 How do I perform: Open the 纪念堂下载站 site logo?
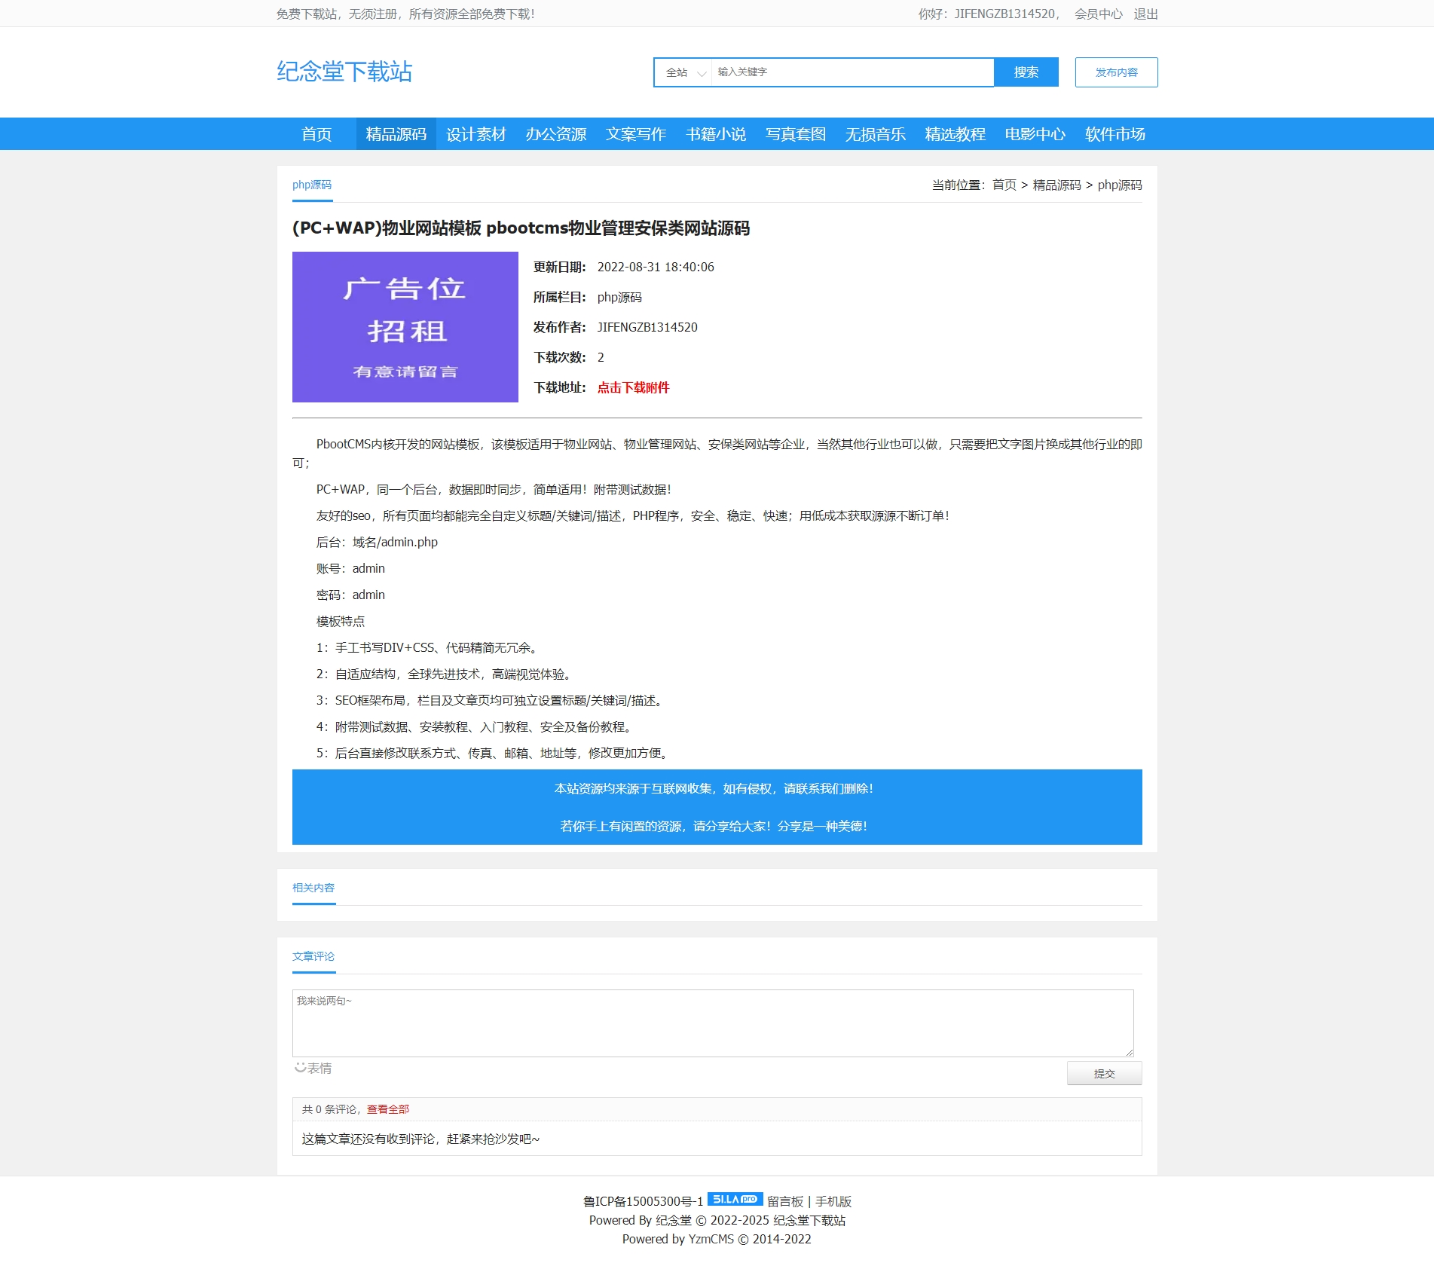(344, 72)
